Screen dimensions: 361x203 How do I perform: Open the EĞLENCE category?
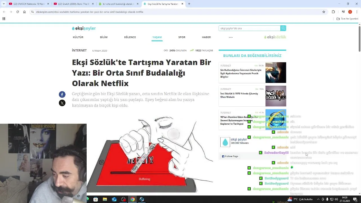130,37
